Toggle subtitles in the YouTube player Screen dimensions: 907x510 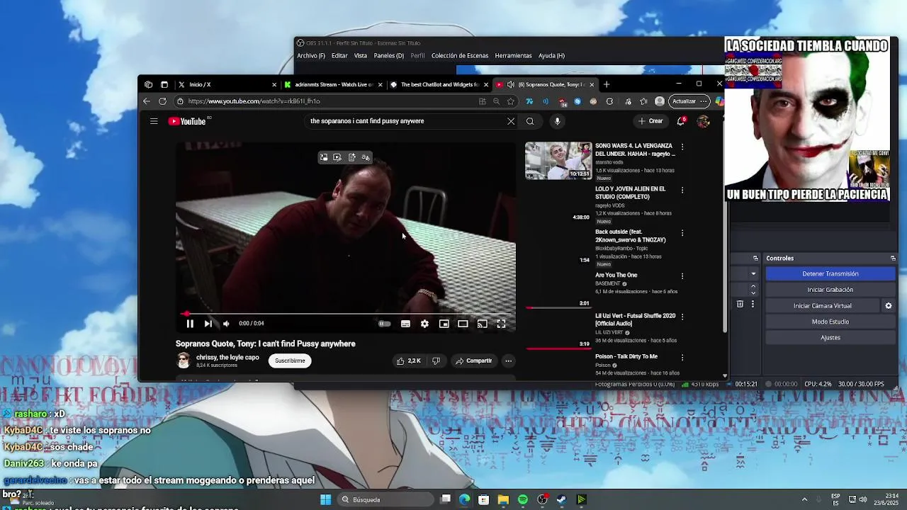[405, 324]
